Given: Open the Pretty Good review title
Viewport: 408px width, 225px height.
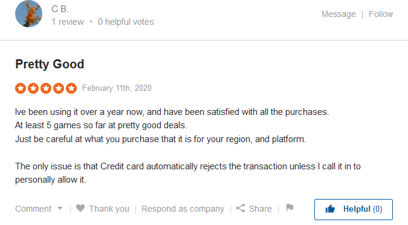Looking at the screenshot, I should [50, 64].
